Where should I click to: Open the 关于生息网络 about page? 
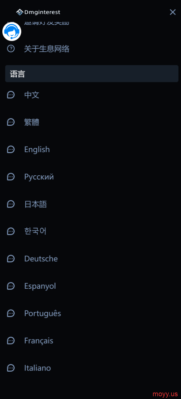pyautogui.click(x=47, y=49)
